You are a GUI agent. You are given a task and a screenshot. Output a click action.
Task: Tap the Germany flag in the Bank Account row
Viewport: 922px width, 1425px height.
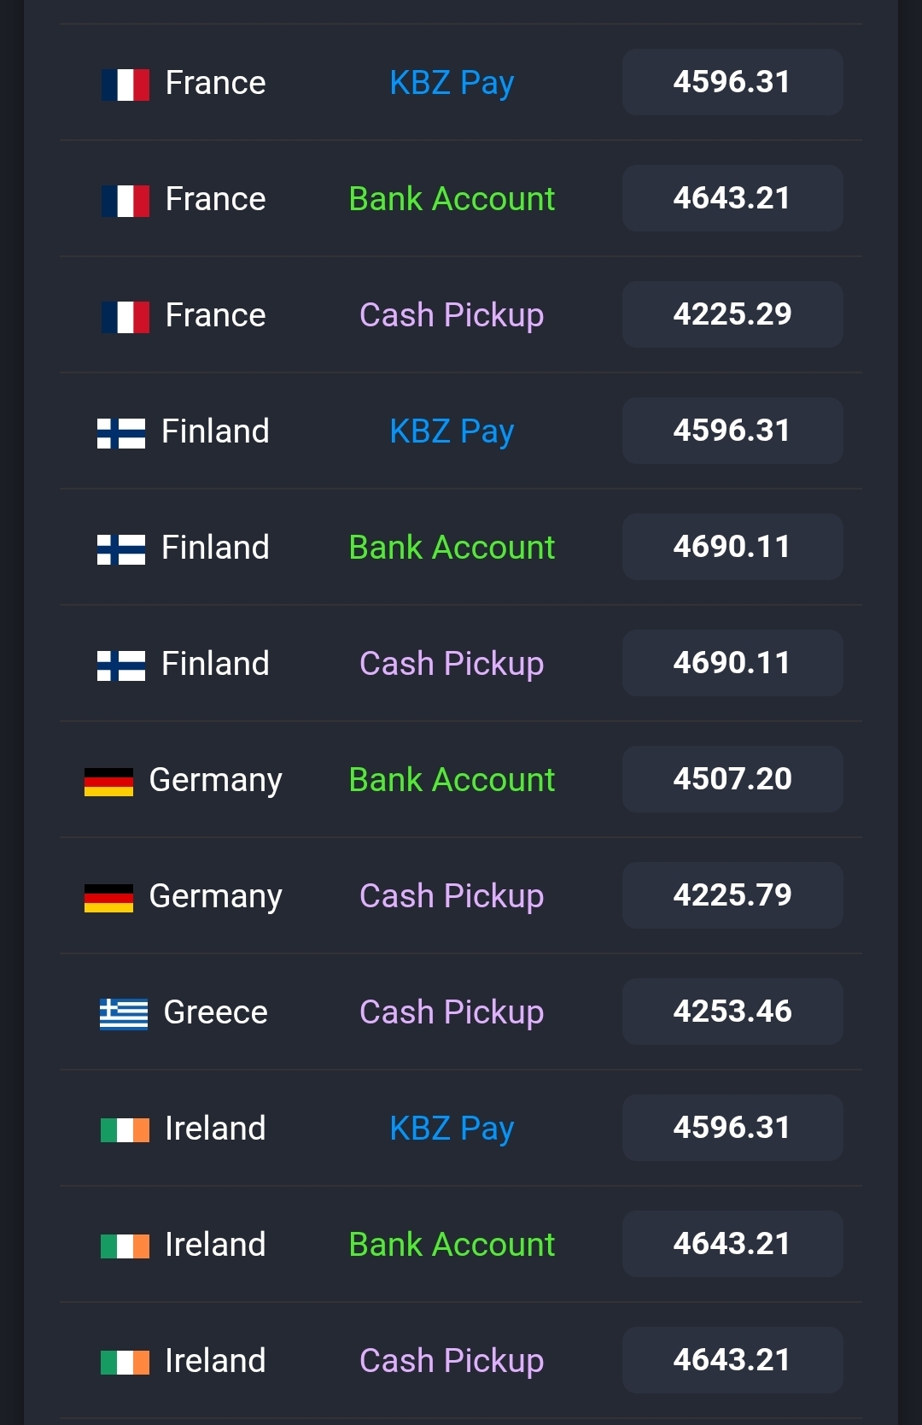[108, 782]
